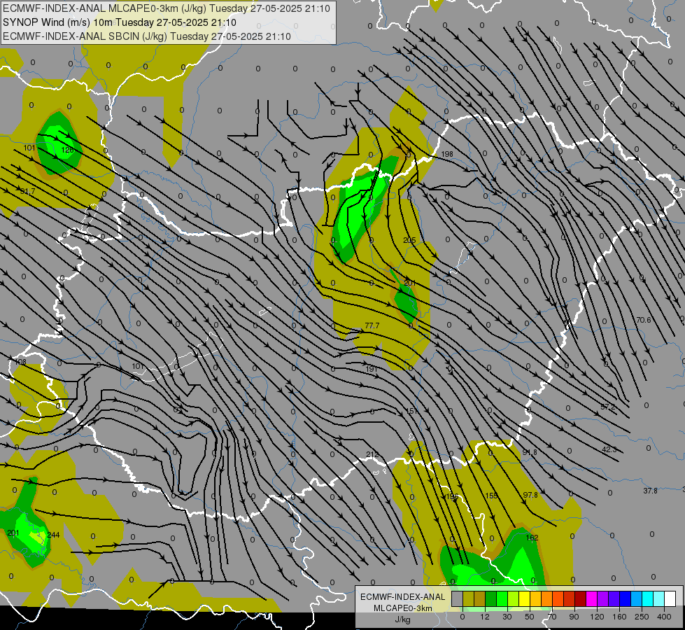Click the 212 value near the border
Image resolution: width=685 pixels, height=630 pixels.
coord(372,454)
